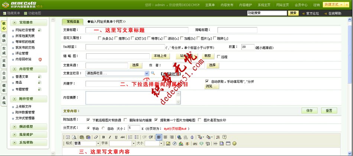Switch to the 采集 vertical tab
The height and width of the screenshot is (156, 353).
[x=4, y=63]
